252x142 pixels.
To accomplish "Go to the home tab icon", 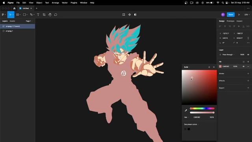I will point(14,8).
